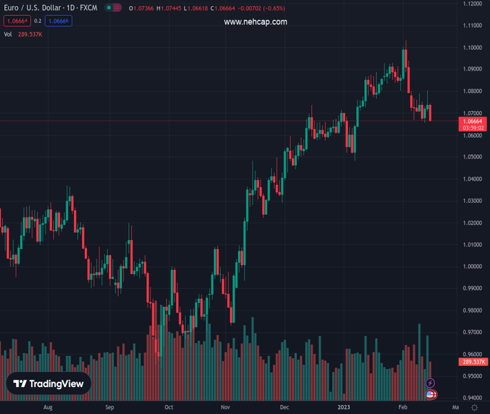The width and height of the screenshot is (490, 414).
Task: Open the purple lightning event marker
Action: pos(430,383)
